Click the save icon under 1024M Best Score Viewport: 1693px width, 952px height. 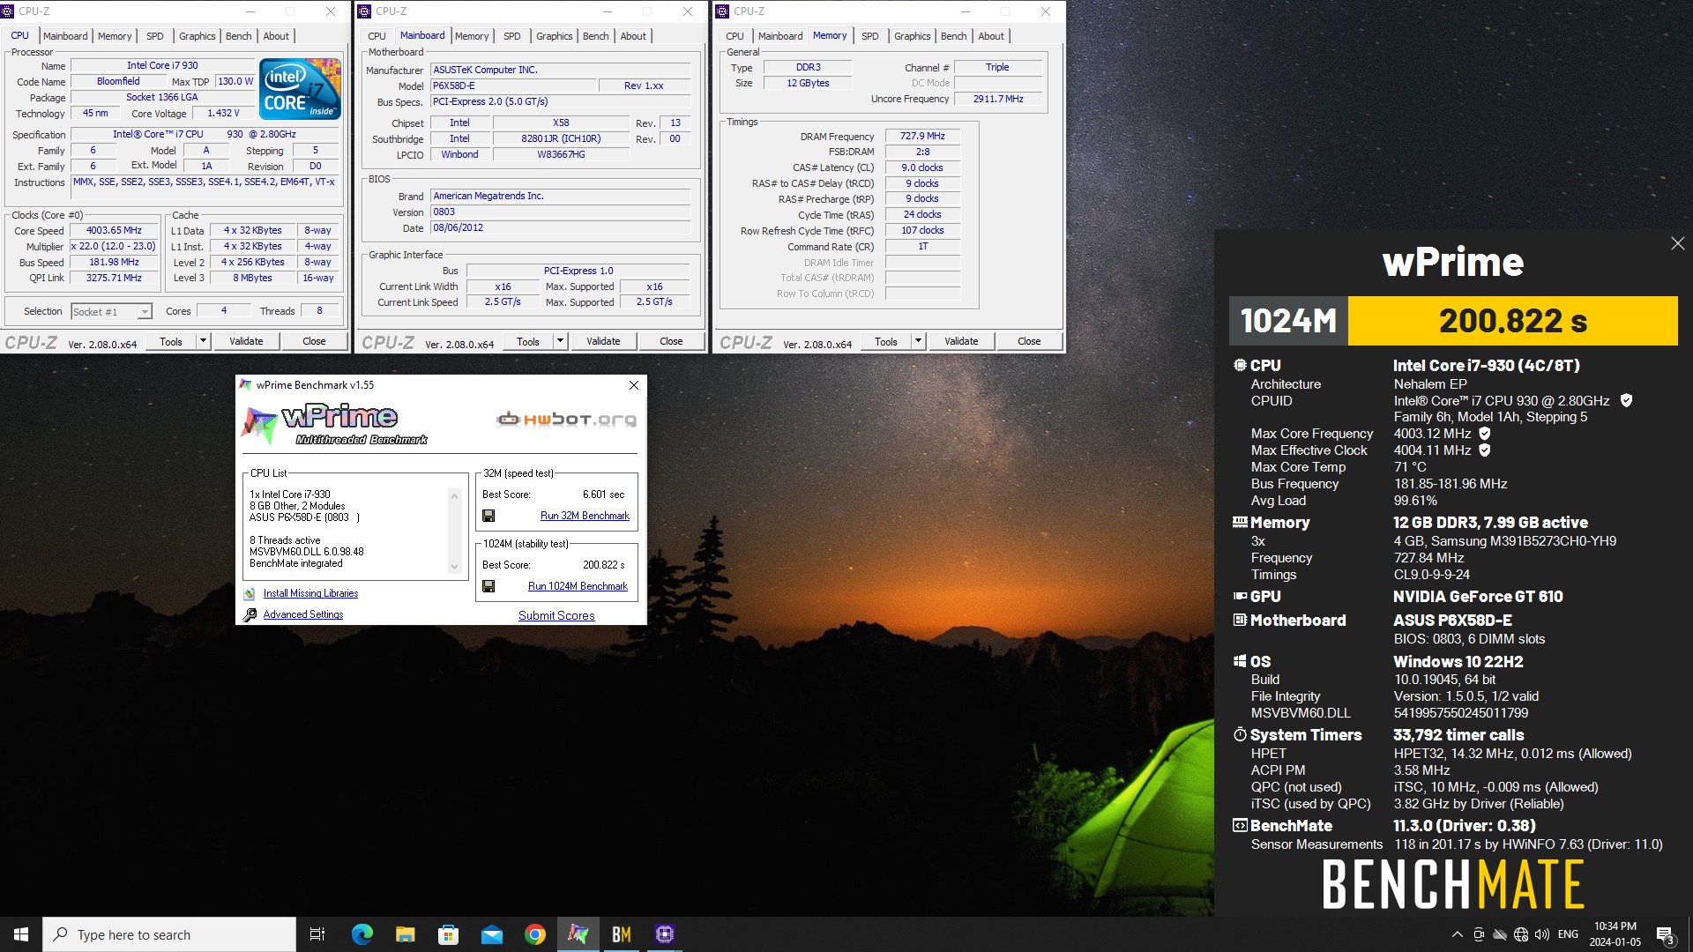[489, 586]
